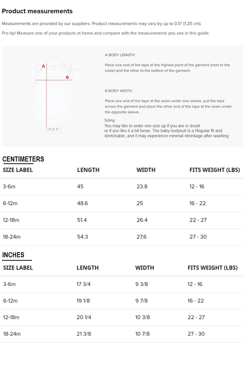Click the red "B" marker on bodysuit
This screenshot has height=386, width=243.
pyautogui.click(x=67, y=77)
